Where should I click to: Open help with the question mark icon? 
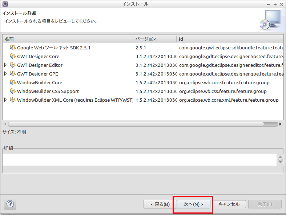pos(10,204)
